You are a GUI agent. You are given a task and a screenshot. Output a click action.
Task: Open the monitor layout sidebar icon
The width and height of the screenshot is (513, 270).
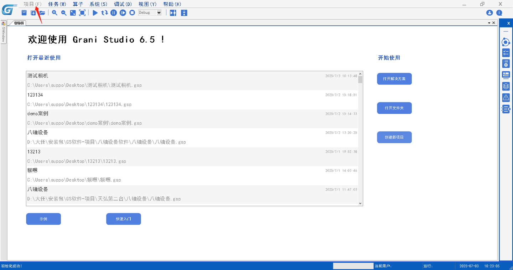506,75
